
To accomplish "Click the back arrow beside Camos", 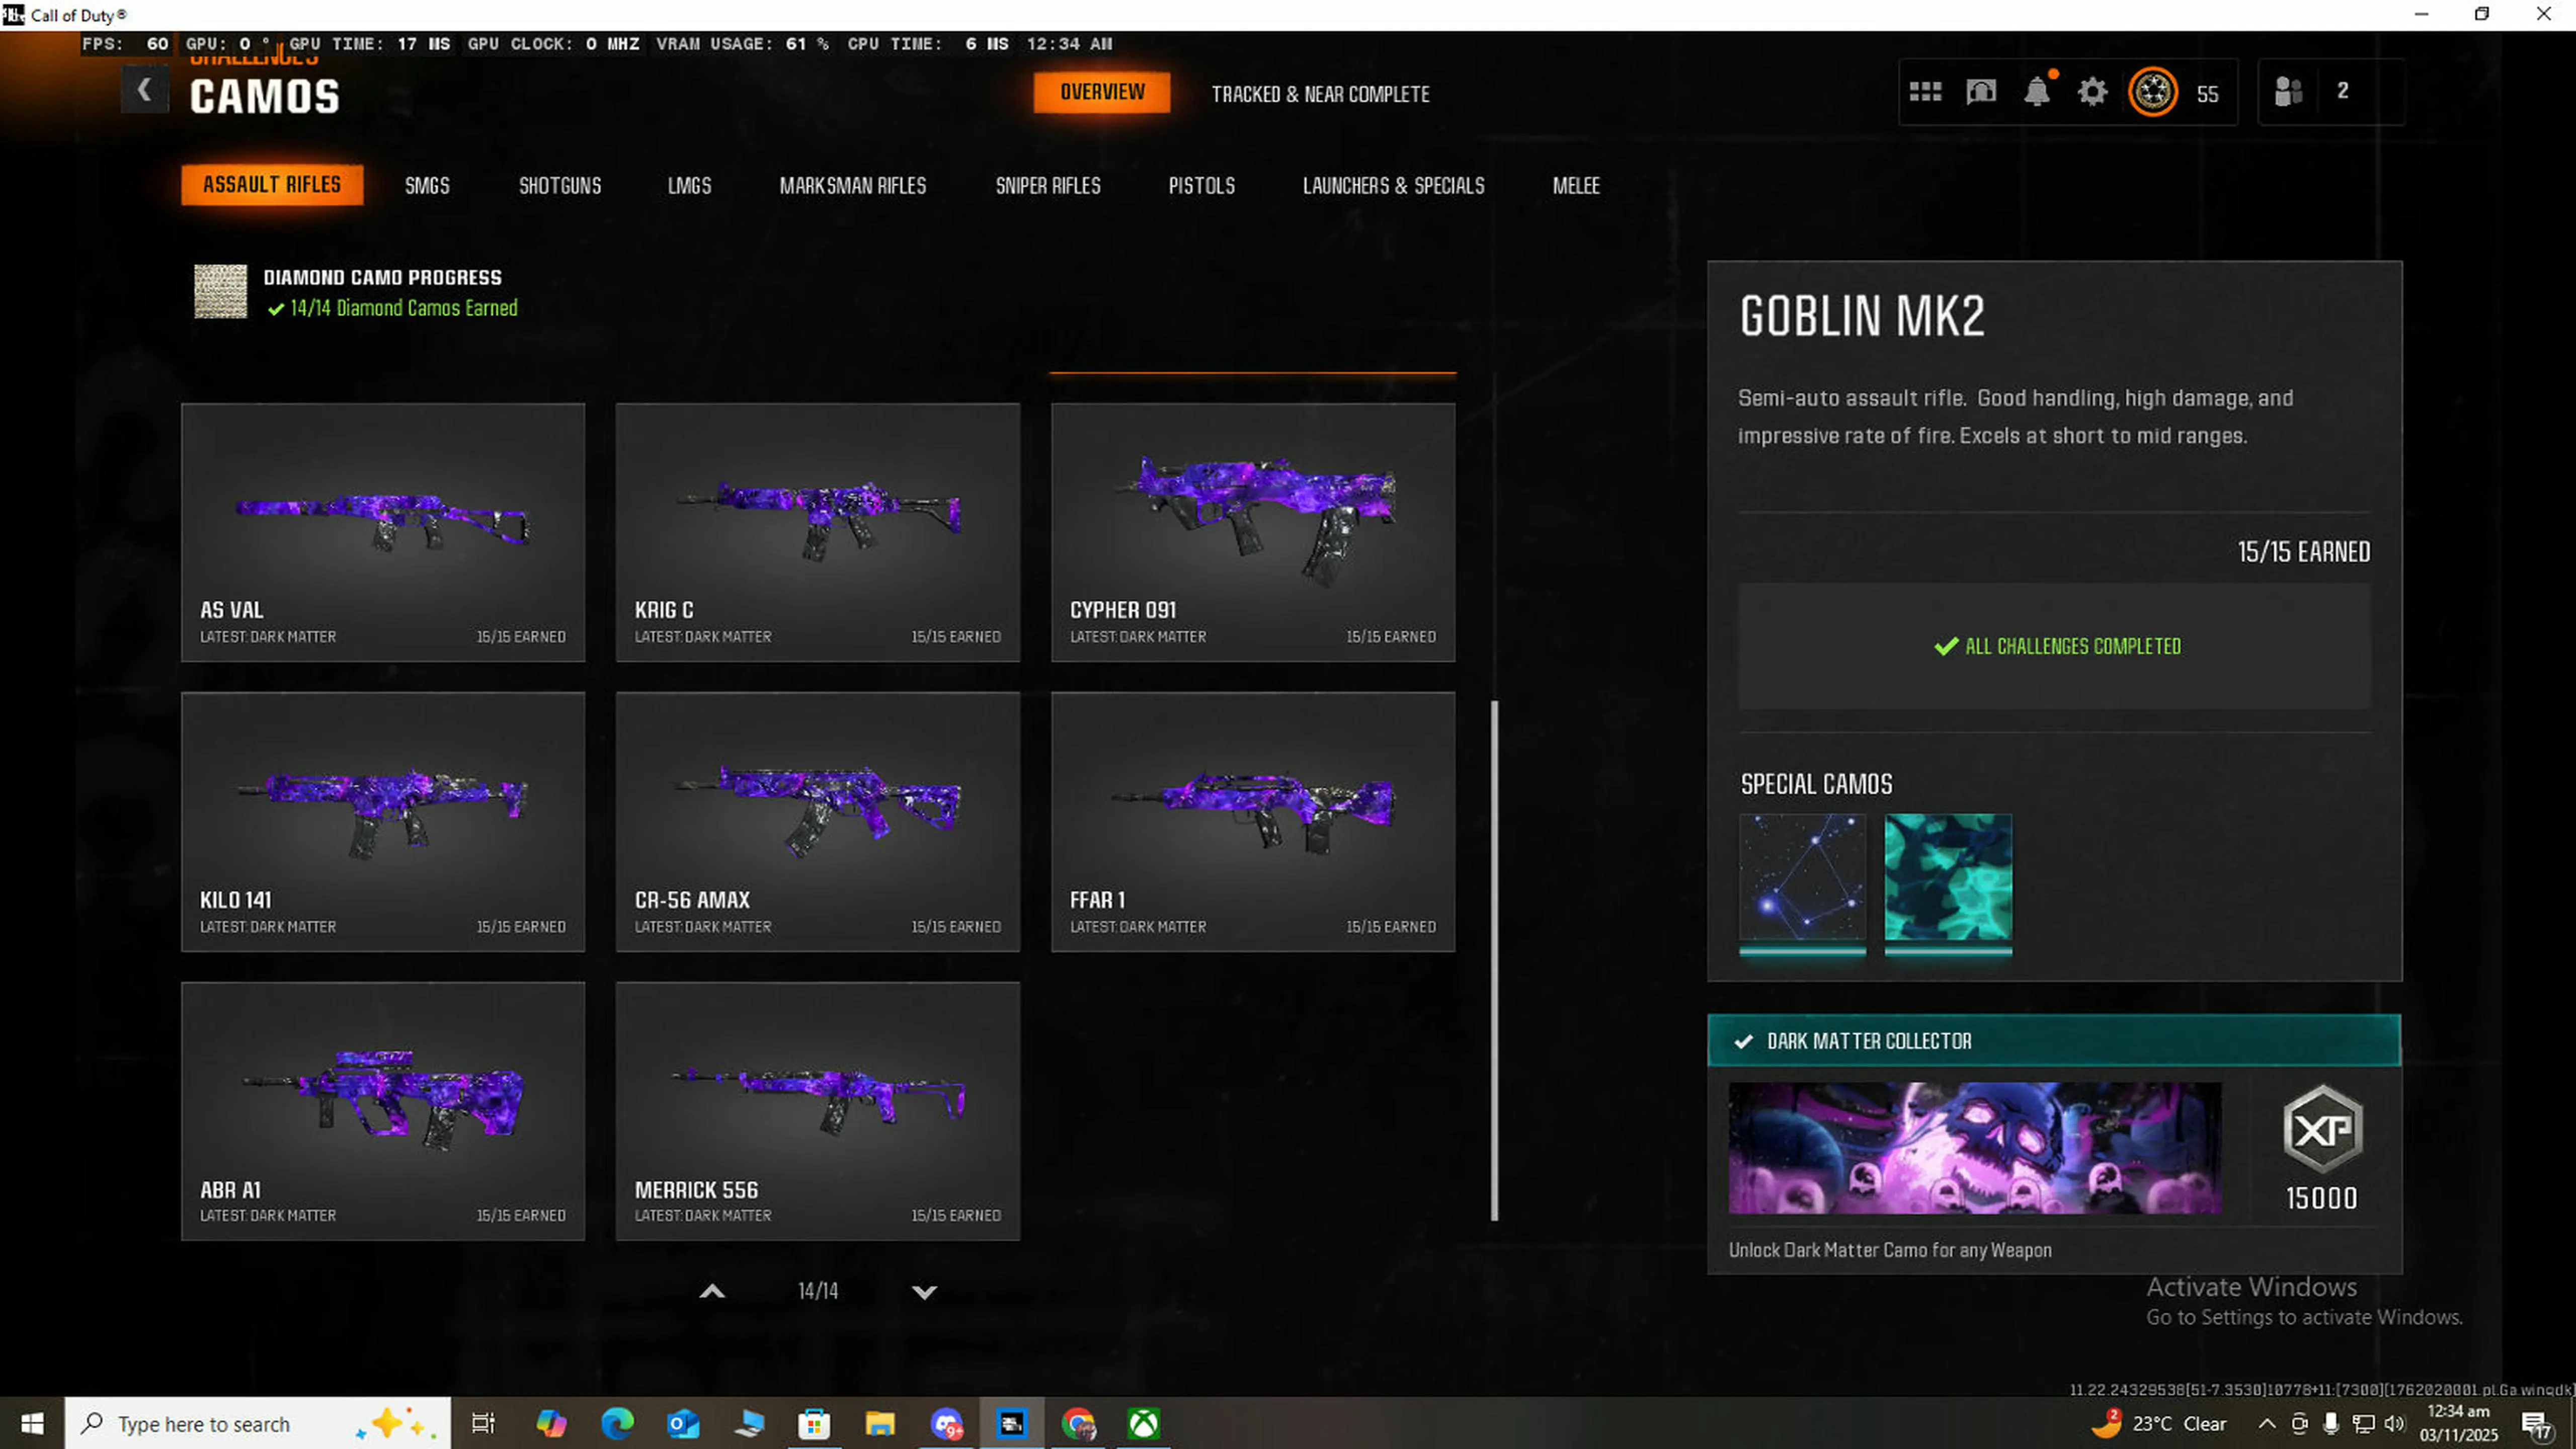I will tap(144, 91).
